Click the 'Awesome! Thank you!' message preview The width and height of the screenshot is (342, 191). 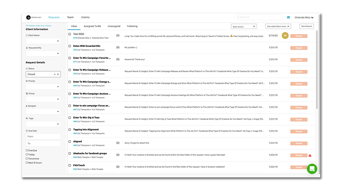[x=135, y=60]
